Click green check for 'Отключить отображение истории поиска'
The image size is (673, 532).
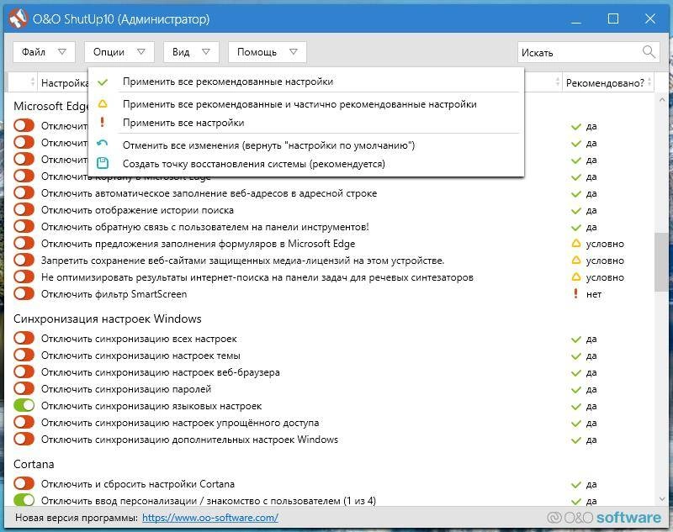coord(576,210)
